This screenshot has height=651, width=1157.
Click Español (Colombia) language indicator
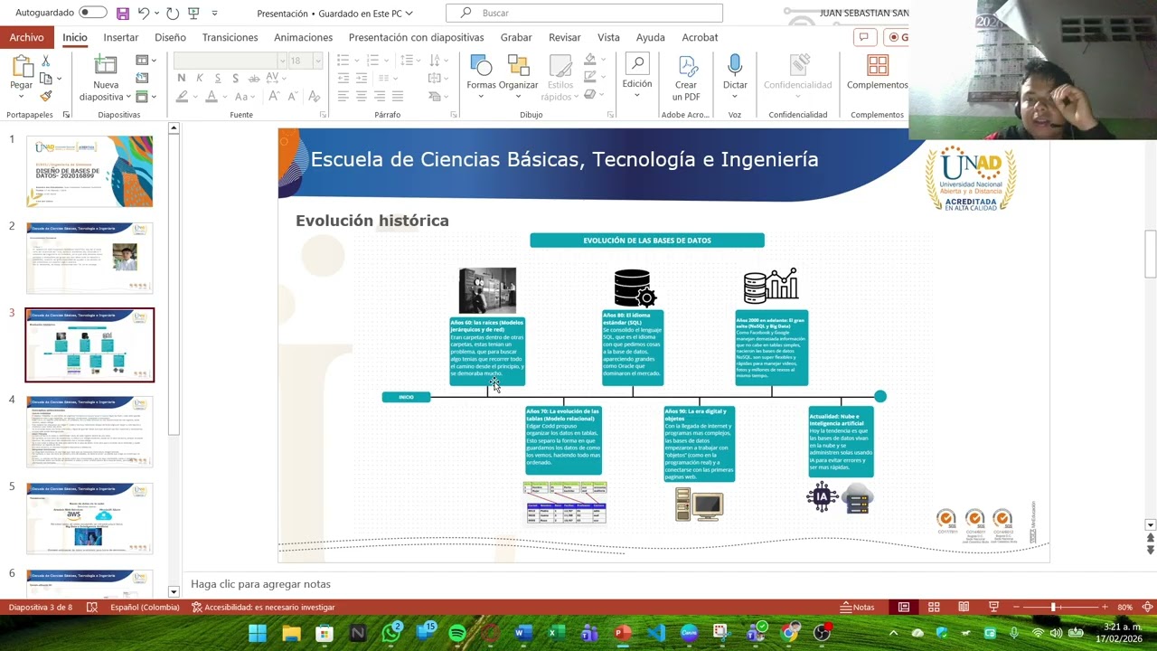point(145,607)
